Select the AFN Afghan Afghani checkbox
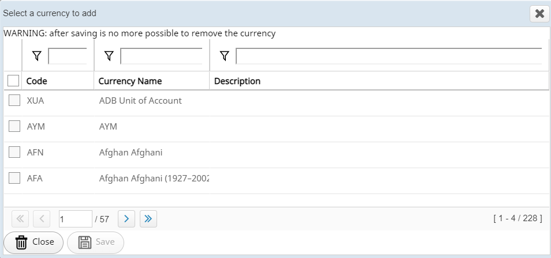The image size is (551, 258). 14,153
